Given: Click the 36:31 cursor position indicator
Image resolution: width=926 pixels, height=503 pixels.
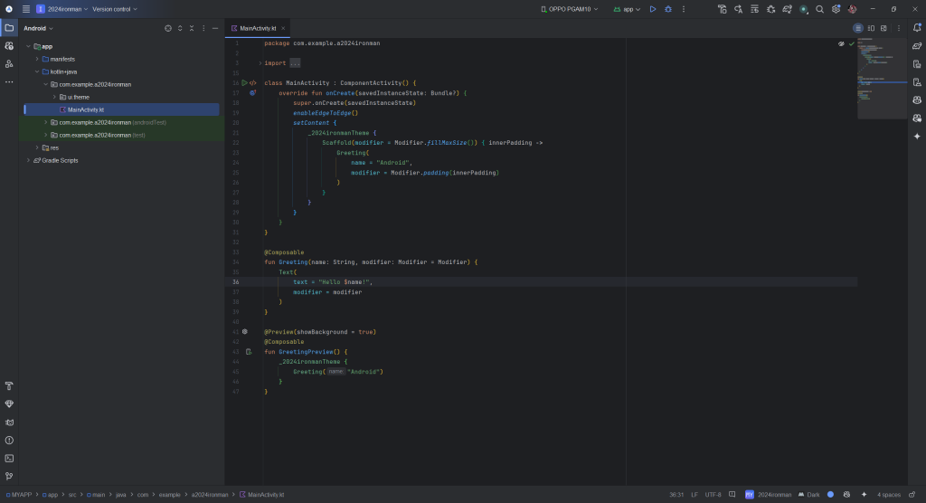Looking at the screenshot, I should (676, 495).
